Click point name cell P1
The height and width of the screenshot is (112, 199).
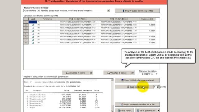(x=47, y=22)
